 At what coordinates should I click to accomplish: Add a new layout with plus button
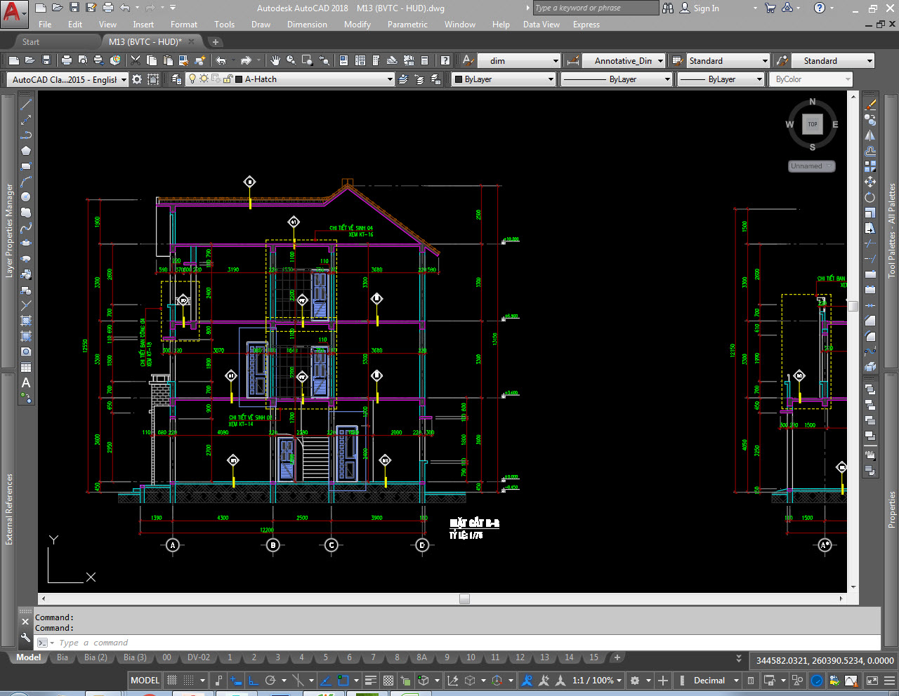tap(617, 657)
